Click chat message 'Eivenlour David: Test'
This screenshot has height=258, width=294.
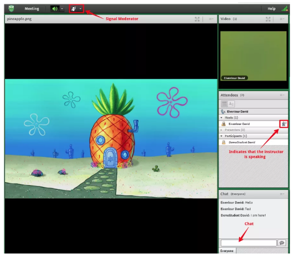(x=235, y=209)
